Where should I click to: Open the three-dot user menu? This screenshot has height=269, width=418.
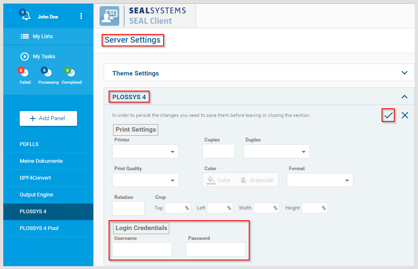click(81, 16)
